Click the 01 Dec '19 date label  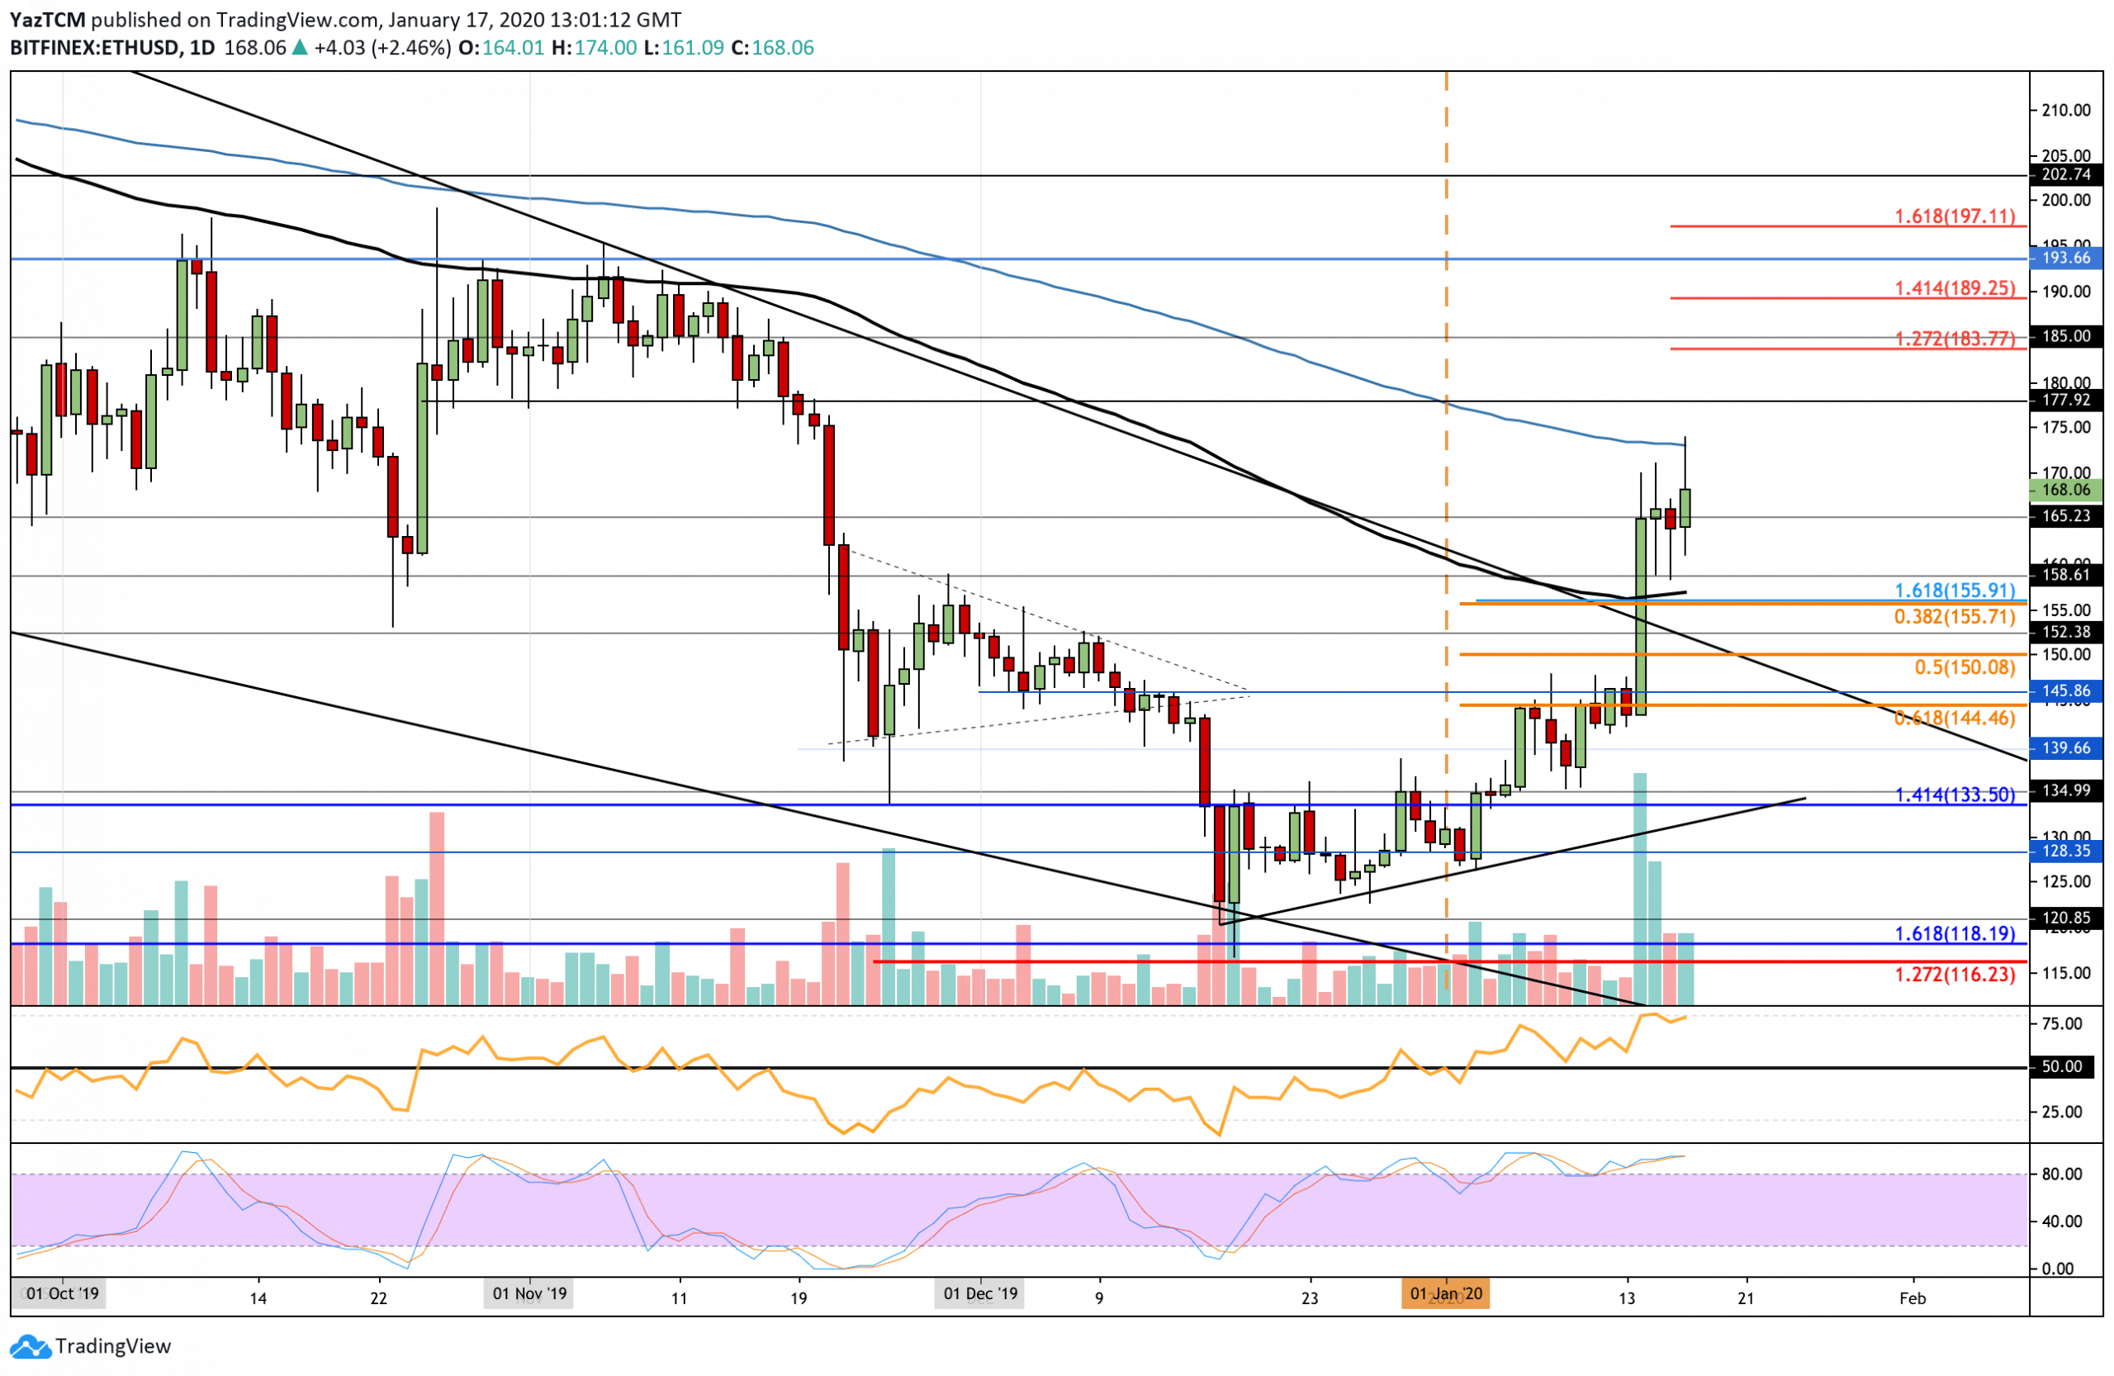click(x=980, y=1293)
